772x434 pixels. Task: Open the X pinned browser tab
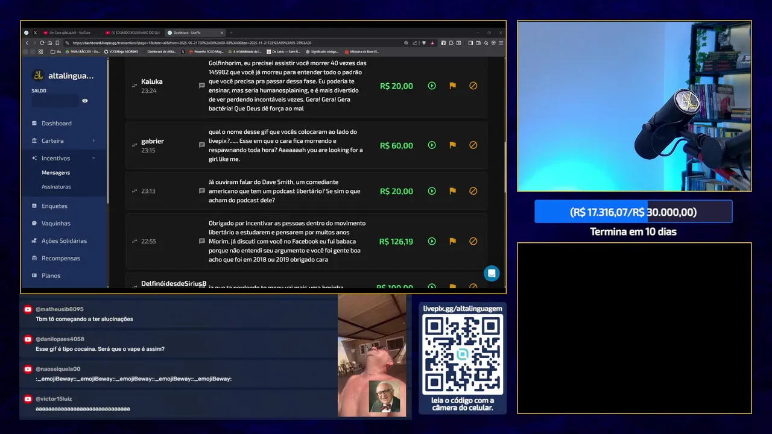click(35, 33)
